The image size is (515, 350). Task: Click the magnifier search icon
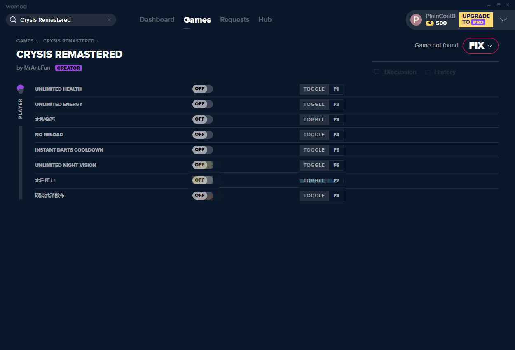[13, 20]
